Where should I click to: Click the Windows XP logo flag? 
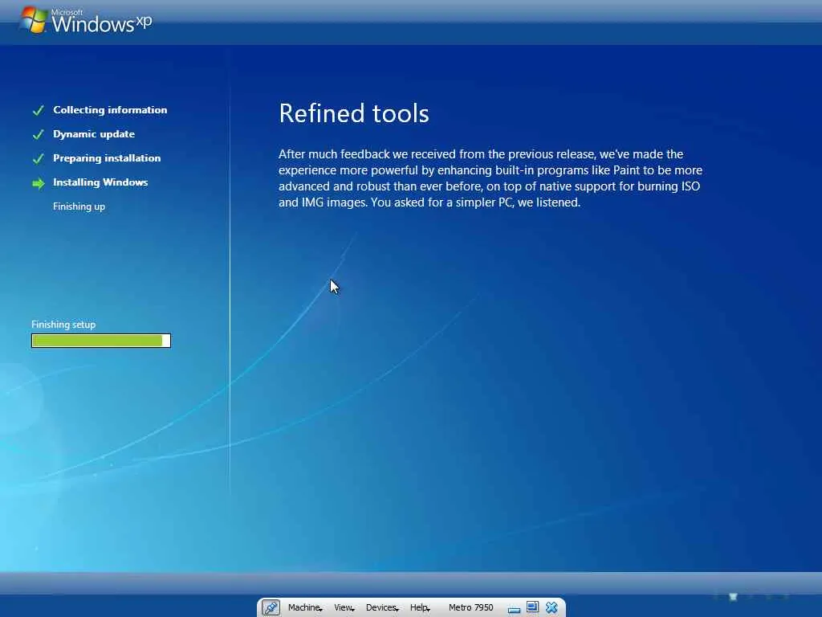click(x=34, y=20)
